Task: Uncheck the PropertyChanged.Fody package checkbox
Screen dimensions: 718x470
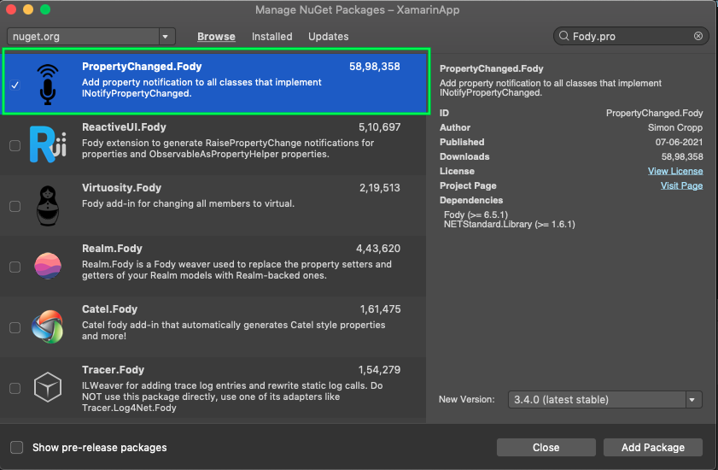Action: tap(15, 85)
